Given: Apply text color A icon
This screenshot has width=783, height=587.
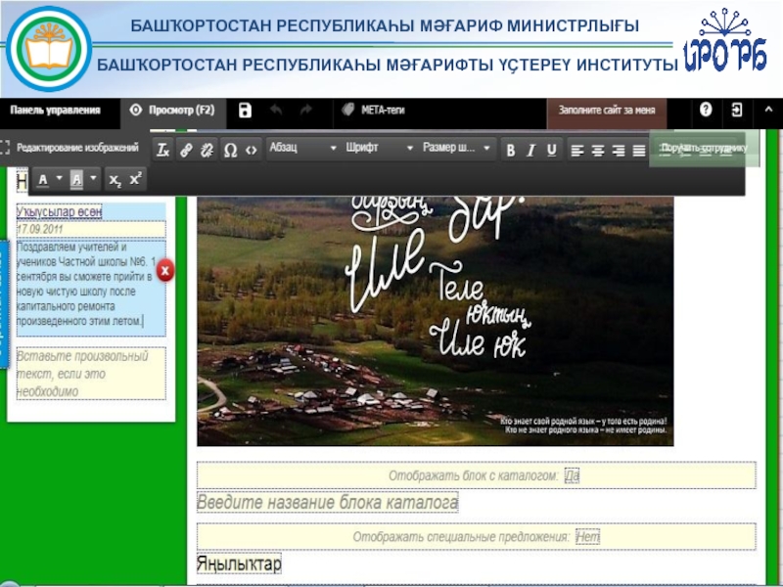Looking at the screenshot, I should coord(43,179).
